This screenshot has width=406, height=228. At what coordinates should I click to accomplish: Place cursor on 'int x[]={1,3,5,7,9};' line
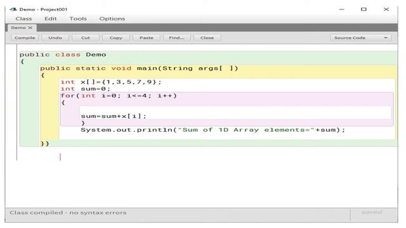111,82
